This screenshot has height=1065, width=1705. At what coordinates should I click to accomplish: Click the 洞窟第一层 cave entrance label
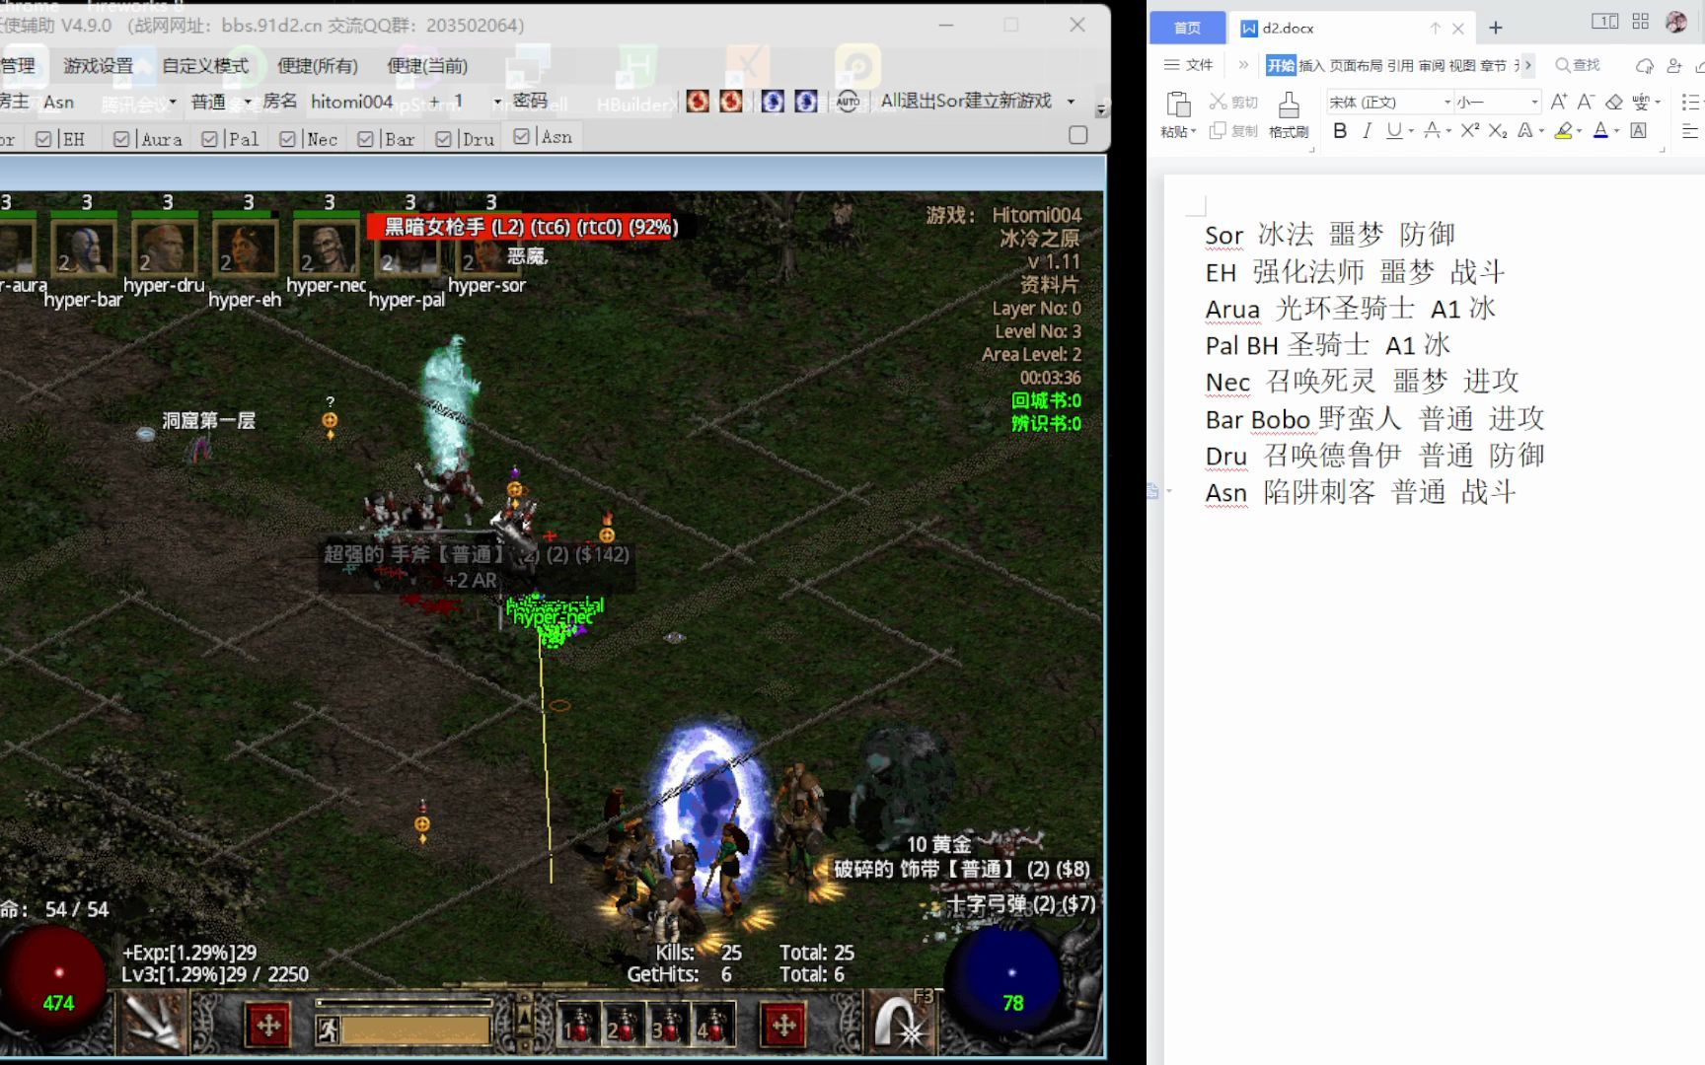[209, 421]
